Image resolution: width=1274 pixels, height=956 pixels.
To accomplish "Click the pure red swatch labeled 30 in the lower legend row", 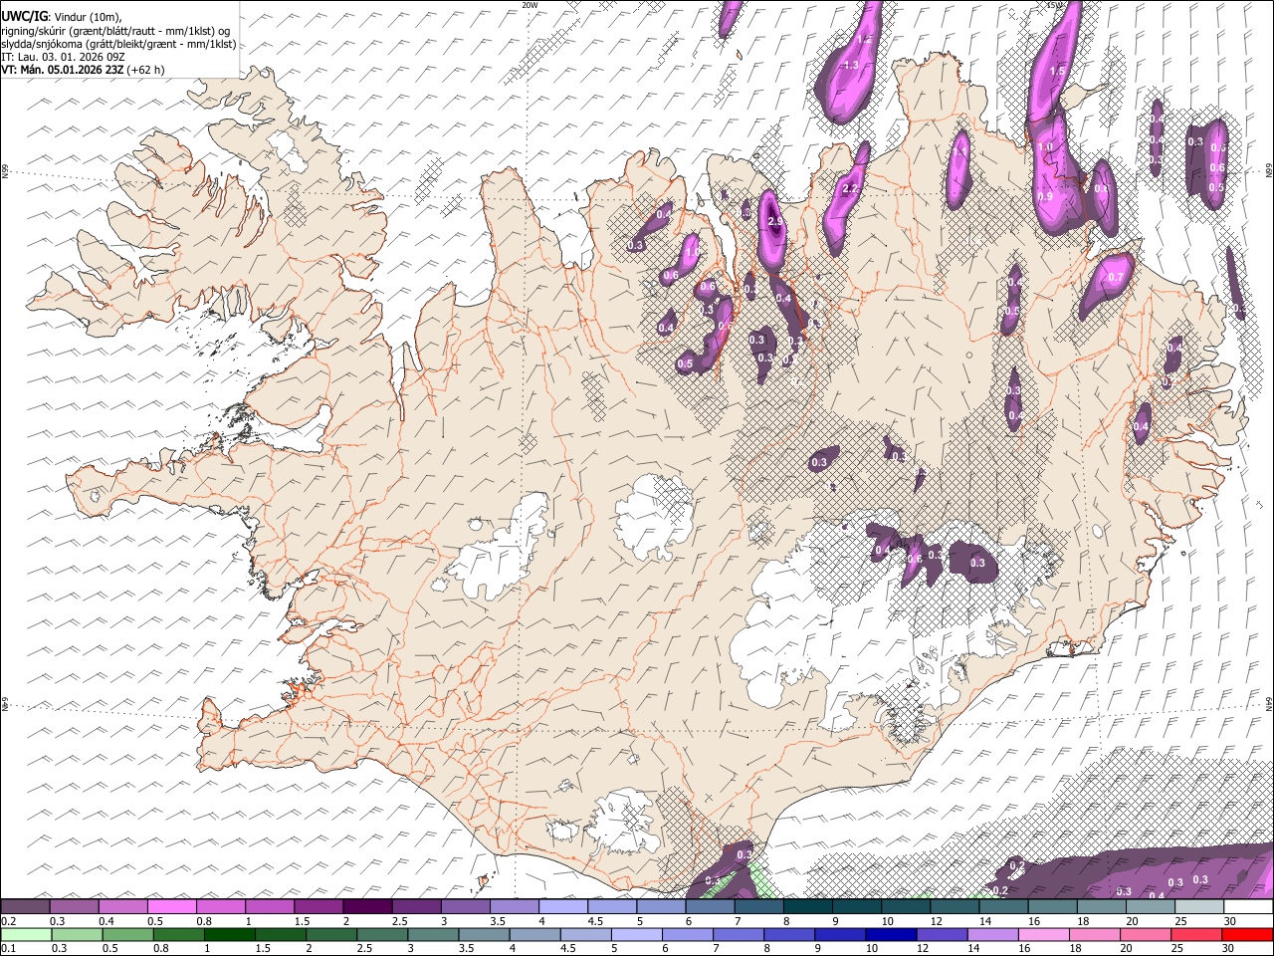I will (1247, 934).
